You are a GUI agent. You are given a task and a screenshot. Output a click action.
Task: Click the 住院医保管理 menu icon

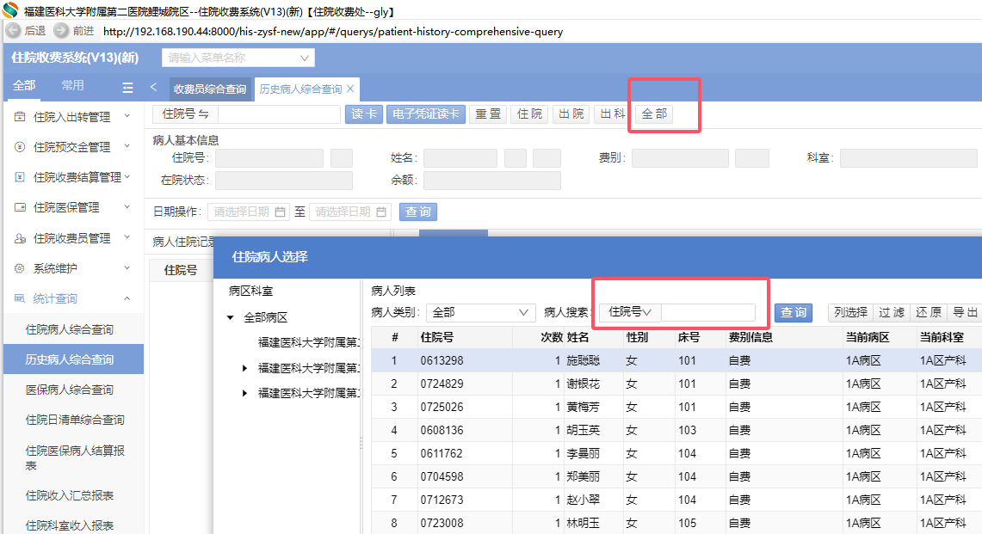(20, 207)
